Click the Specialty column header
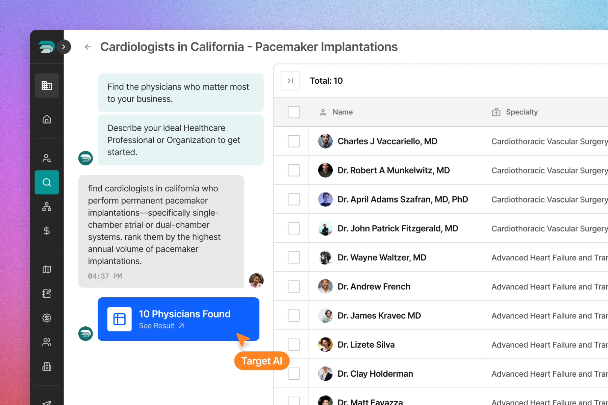The width and height of the screenshot is (608, 405). [522, 112]
